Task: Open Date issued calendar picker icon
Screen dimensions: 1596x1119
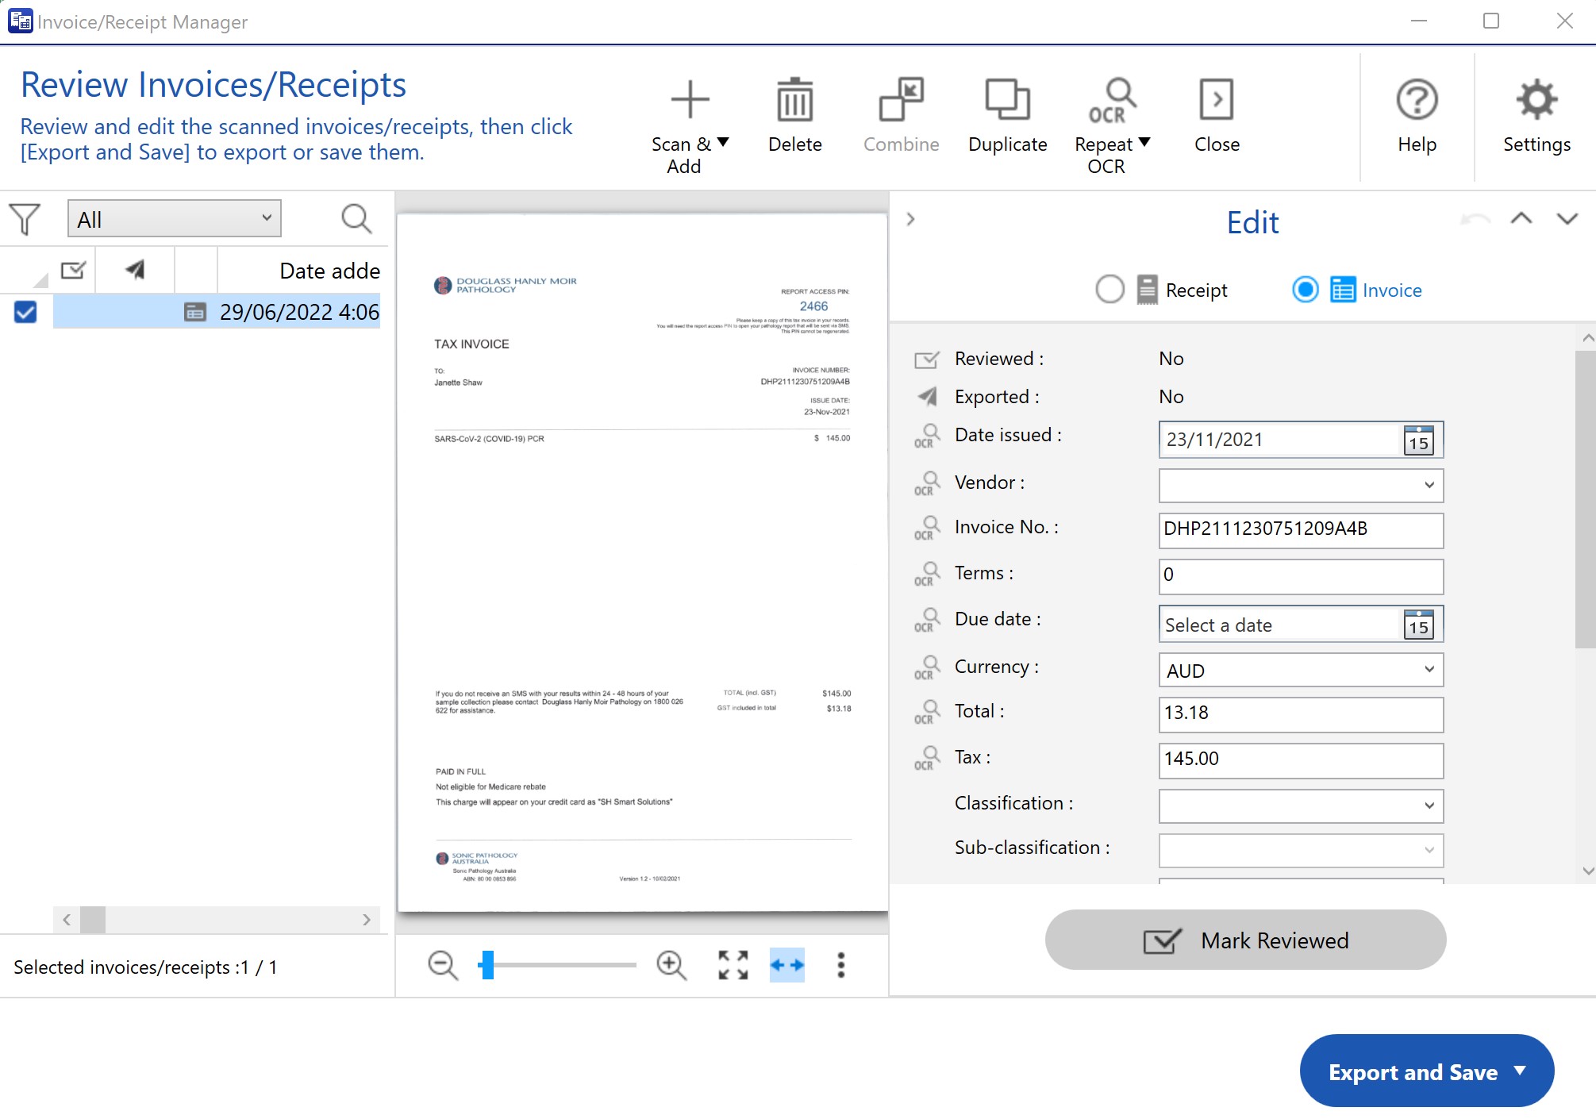Action: pos(1418,440)
